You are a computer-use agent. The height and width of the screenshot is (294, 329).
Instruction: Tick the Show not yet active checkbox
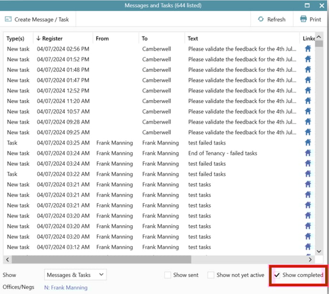tap(211, 275)
